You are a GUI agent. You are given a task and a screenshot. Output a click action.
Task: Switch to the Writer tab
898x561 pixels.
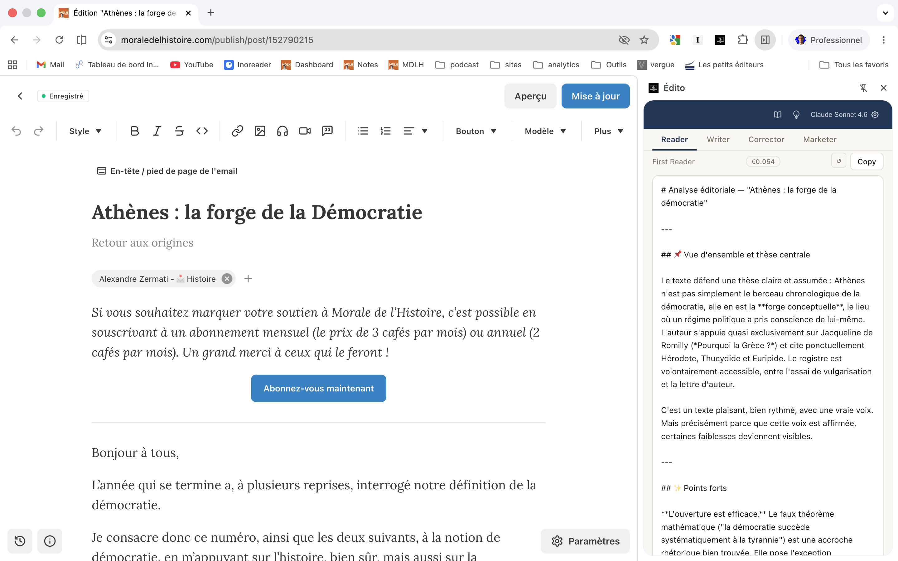point(718,140)
